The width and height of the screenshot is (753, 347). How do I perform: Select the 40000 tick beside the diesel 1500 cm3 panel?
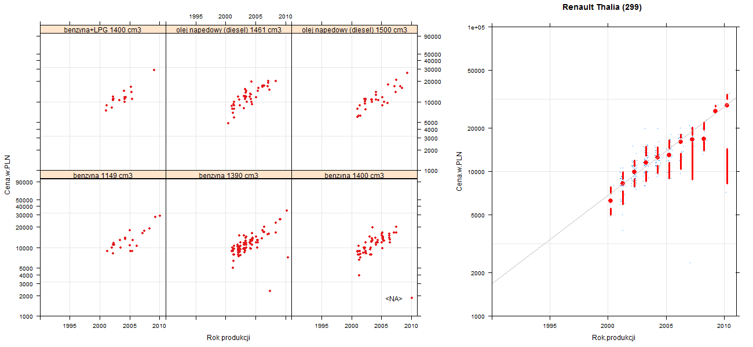click(x=433, y=61)
